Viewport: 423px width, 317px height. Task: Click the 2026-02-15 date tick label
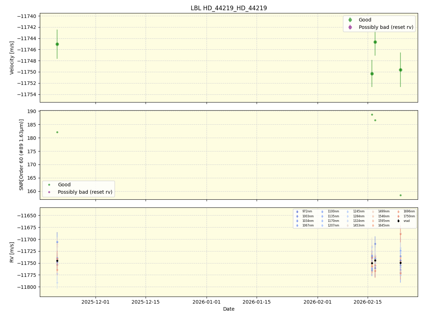[368, 302]
